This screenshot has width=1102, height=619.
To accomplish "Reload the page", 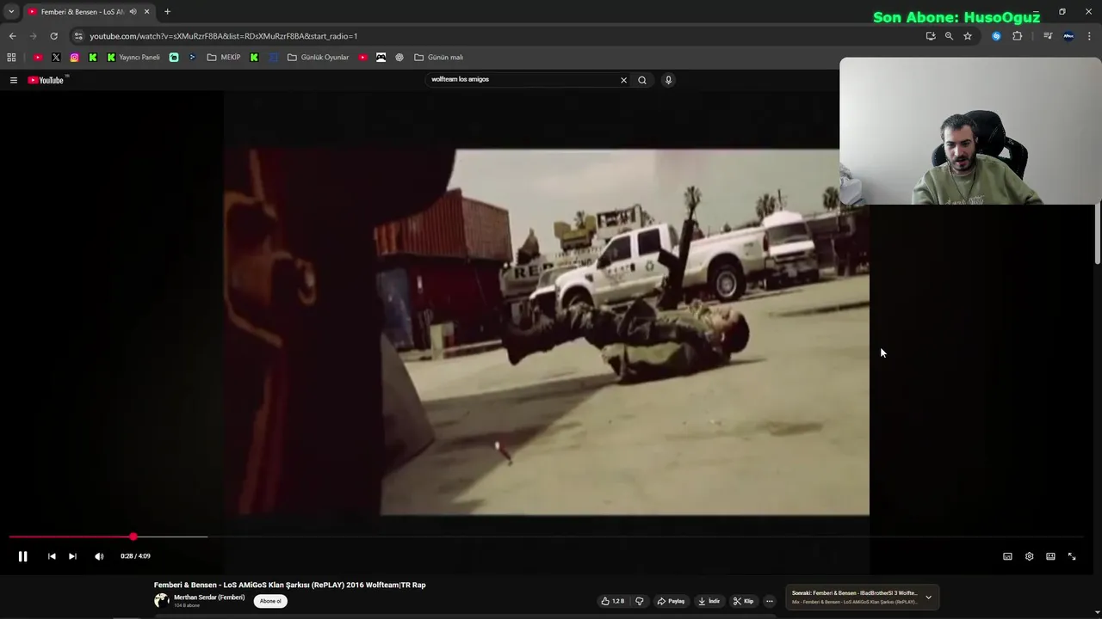I will [53, 36].
